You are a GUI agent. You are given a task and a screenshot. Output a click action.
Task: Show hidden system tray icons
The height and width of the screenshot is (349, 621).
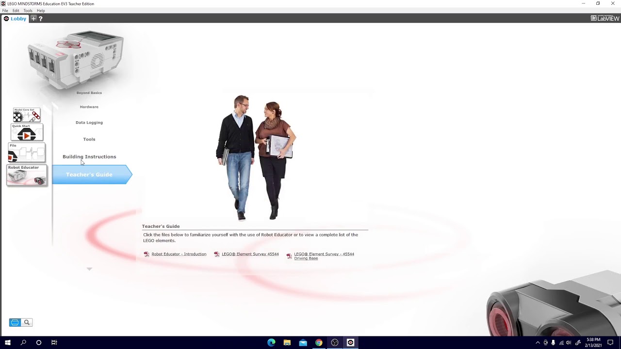pyautogui.click(x=538, y=343)
